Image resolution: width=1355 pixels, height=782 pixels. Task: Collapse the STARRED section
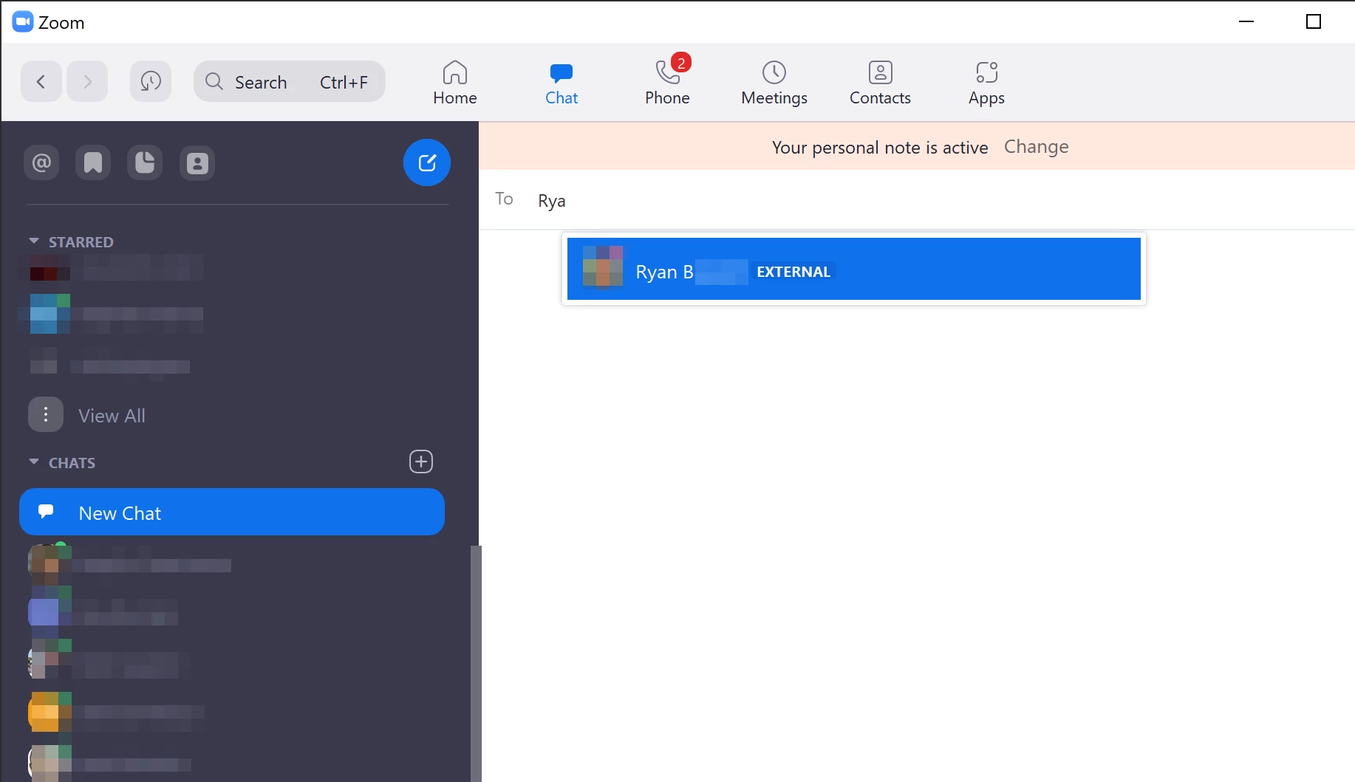tap(34, 241)
